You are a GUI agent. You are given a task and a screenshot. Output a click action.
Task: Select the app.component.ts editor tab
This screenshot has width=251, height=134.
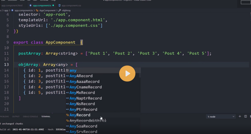point(42,5)
